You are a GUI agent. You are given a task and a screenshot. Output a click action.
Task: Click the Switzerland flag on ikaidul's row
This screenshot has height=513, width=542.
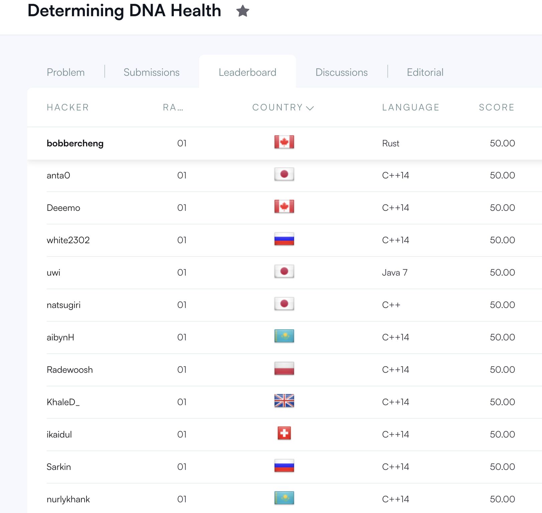click(x=284, y=434)
